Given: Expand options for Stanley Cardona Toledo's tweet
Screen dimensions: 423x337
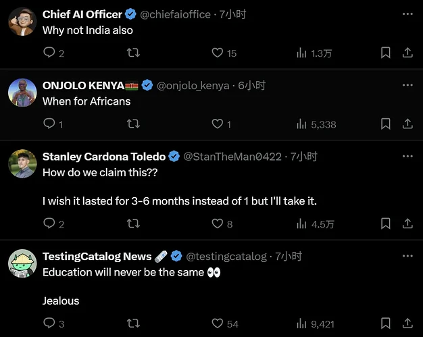Looking at the screenshot, I should pyautogui.click(x=407, y=156).
